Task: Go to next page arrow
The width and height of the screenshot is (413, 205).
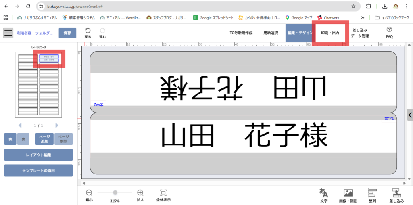Action: pyautogui.click(x=57, y=126)
